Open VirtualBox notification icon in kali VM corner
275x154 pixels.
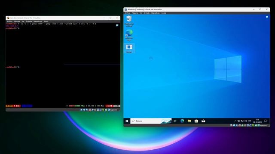(117, 25)
